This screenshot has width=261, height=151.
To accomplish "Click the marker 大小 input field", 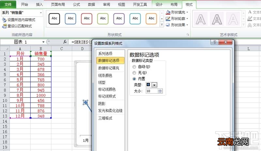I will (x=152, y=91).
